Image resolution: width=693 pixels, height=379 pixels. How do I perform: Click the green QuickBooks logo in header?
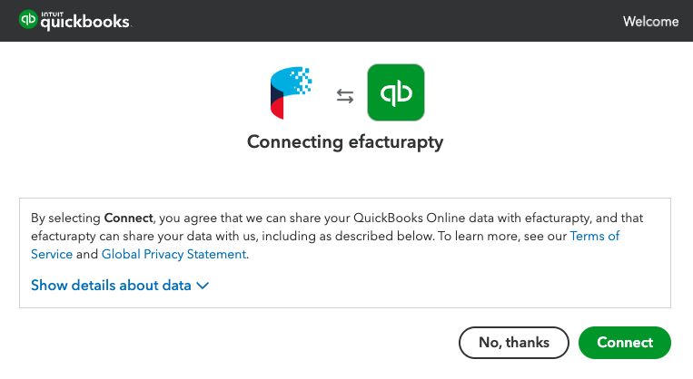point(27,21)
